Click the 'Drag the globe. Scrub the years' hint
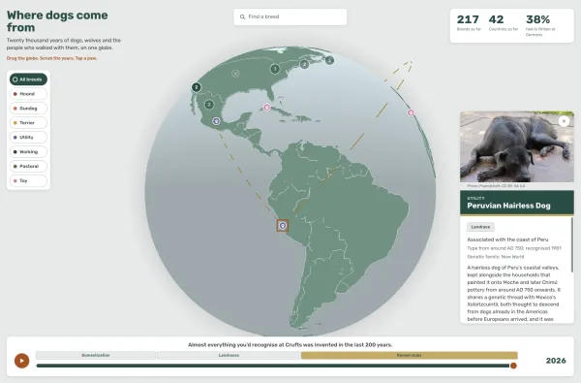581x383 pixels. pos(51,58)
